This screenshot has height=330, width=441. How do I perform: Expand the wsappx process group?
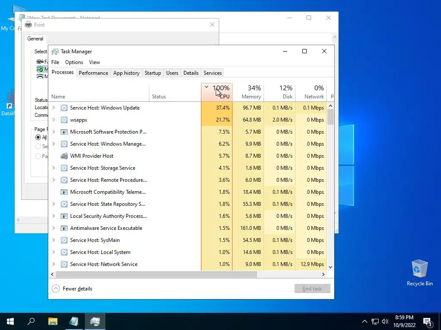pos(54,120)
